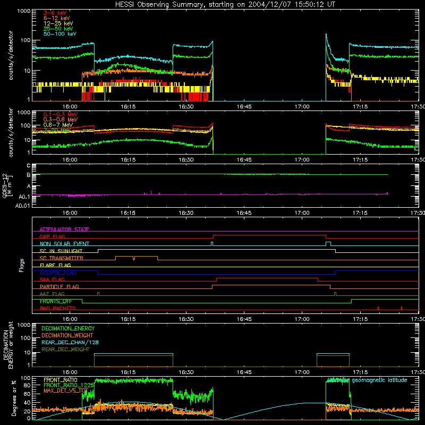
Task: Pick the SC_TRANSMITTER flag label
Action: point(61,258)
